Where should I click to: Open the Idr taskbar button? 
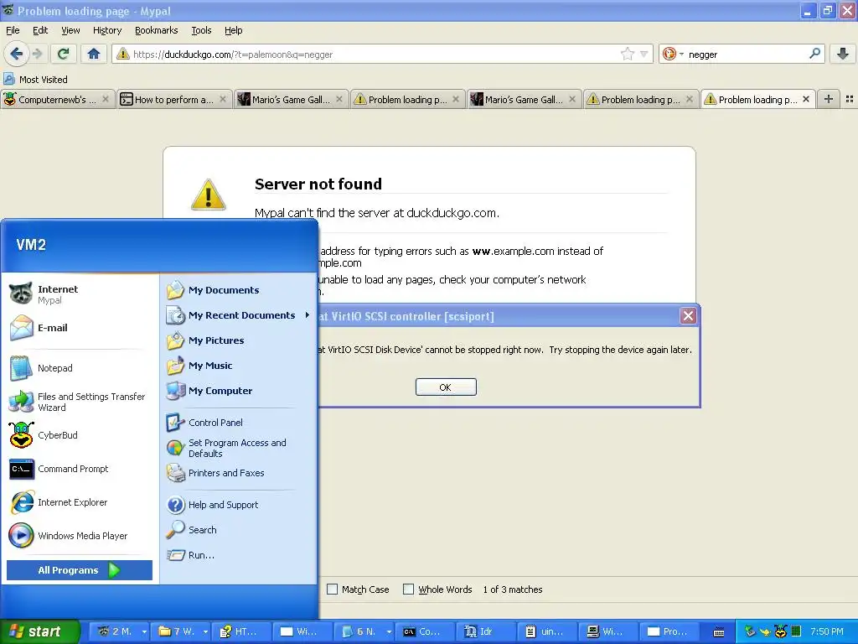(x=485, y=631)
